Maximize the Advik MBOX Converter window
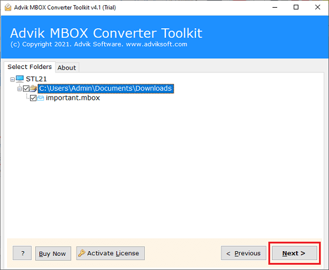Viewport: 329px width, 270px height. pyautogui.click(x=296, y=7)
